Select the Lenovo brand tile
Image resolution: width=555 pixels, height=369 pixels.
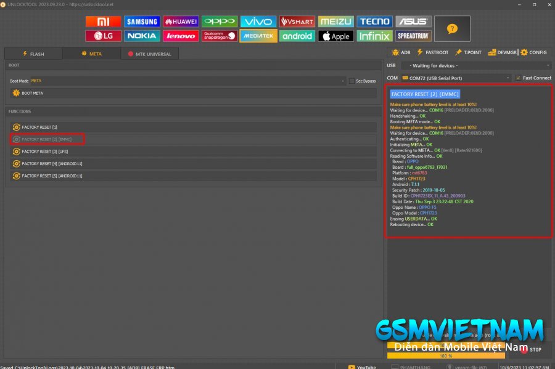coord(181,36)
